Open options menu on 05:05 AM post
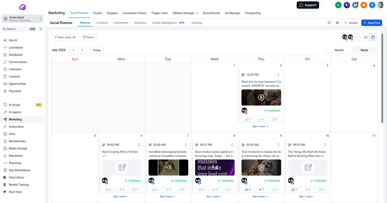 pyautogui.click(x=278, y=145)
